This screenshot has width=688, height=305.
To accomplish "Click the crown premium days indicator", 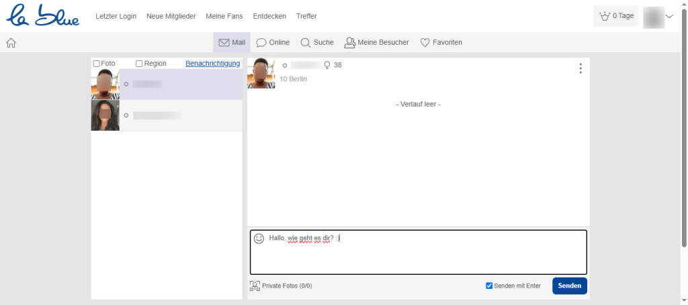I will coord(616,16).
